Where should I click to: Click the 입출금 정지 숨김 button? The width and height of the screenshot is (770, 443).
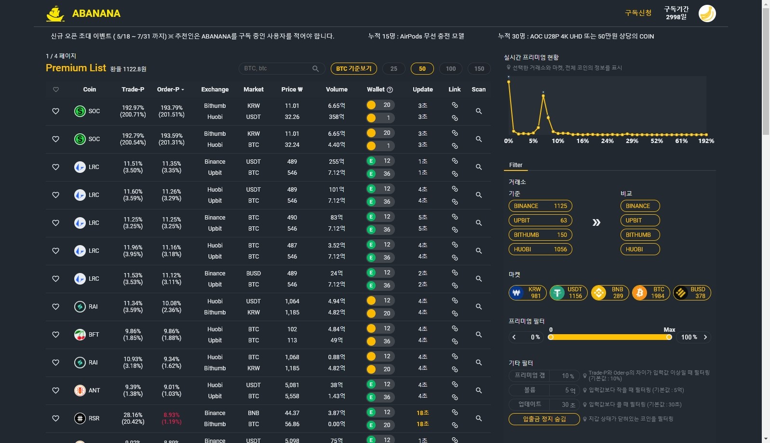click(x=545, y=419)
